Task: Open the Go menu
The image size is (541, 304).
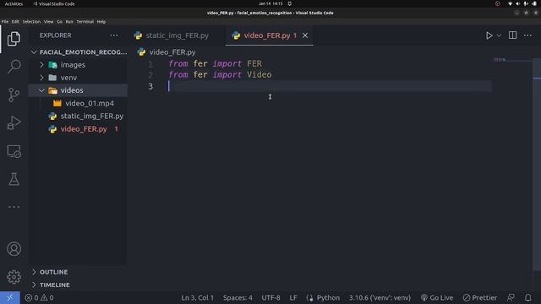Action: coord(59,21)
